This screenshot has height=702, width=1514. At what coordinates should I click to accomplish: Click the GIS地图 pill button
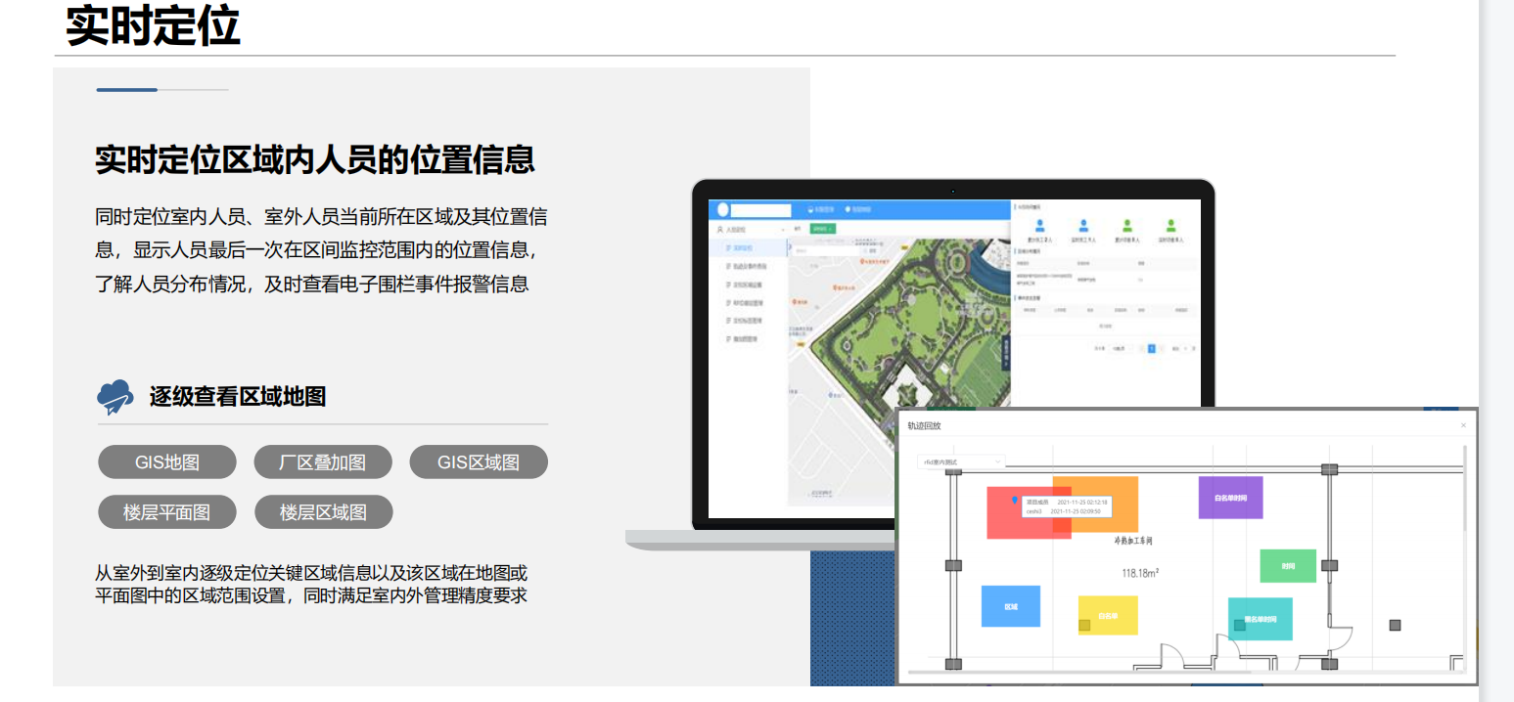click(167, 462)
